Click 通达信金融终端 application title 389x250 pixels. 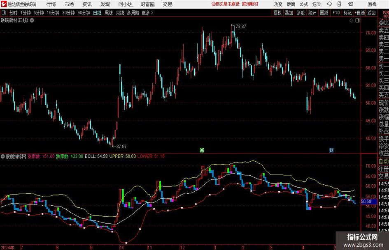(22, 4)
